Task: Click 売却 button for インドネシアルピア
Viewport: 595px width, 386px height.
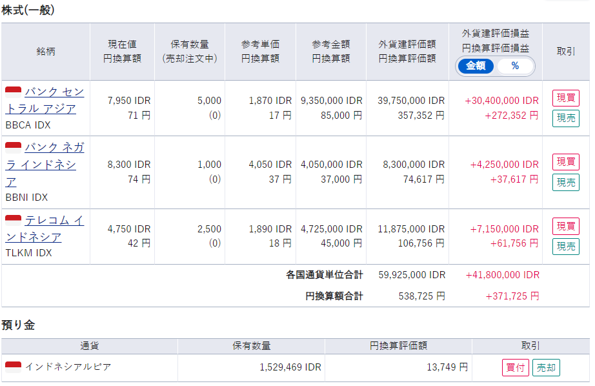Action: [x=546, y=368]
